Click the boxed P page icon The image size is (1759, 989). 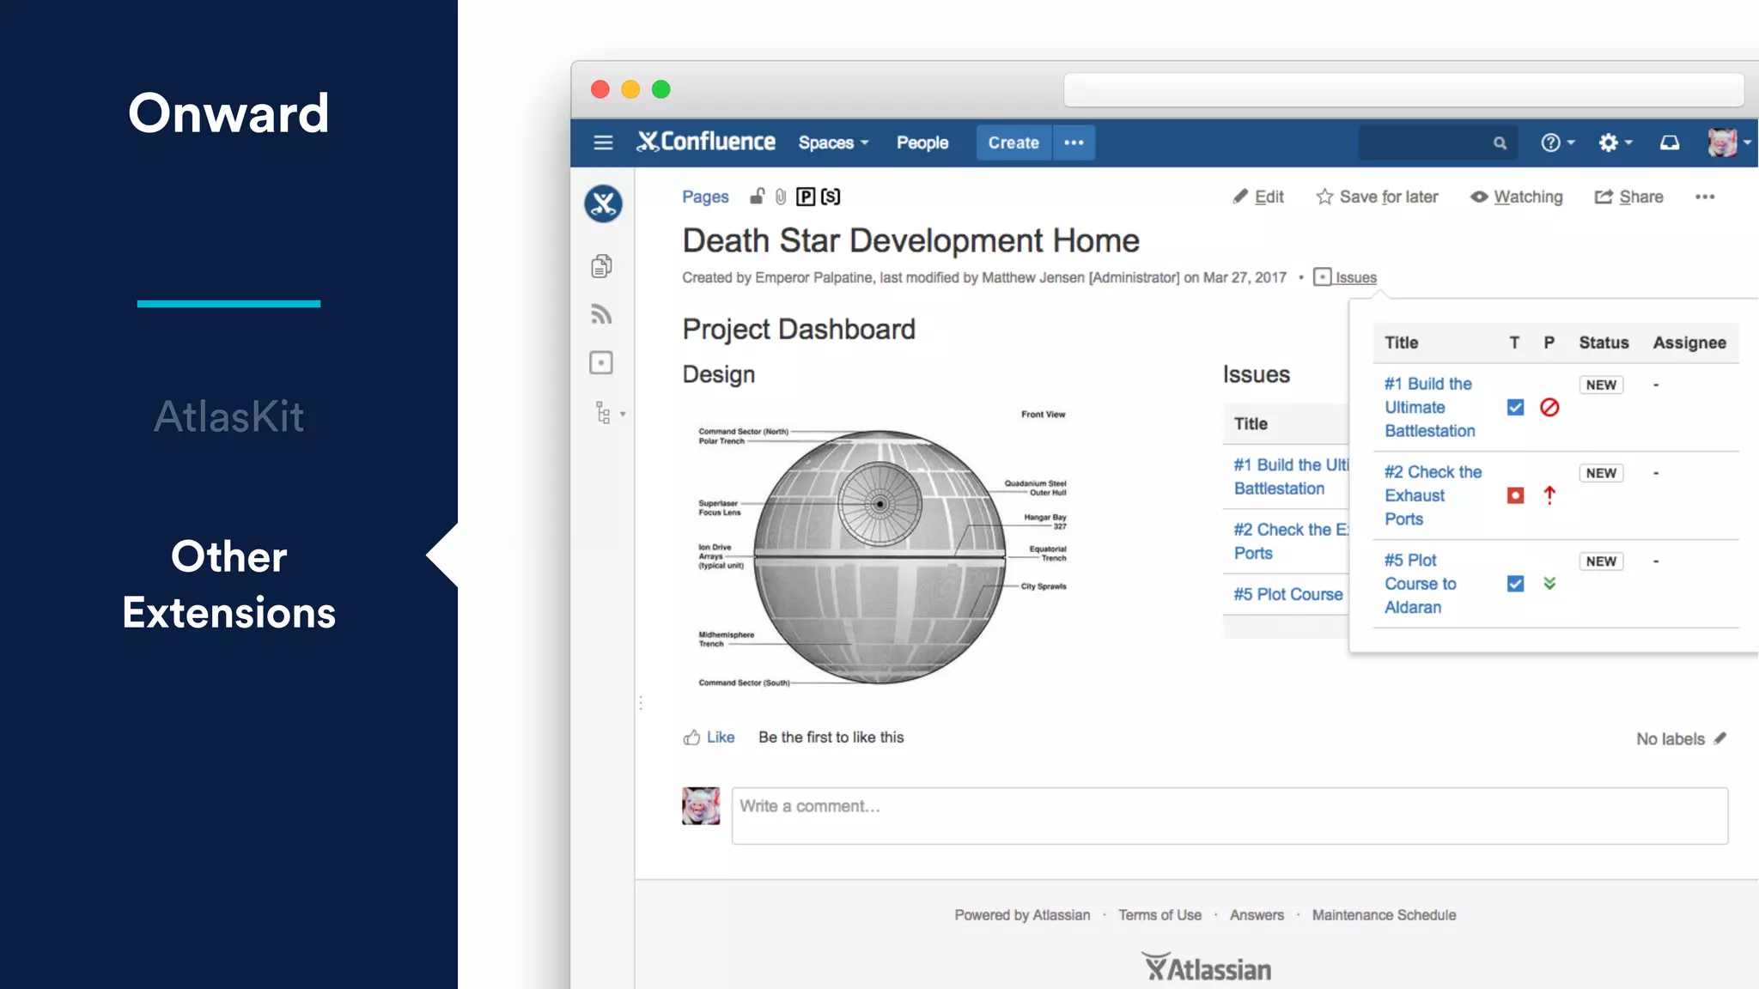click(806, 197)
